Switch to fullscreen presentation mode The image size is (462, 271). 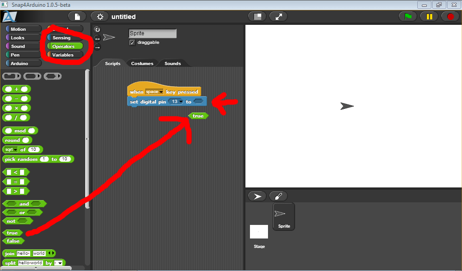(x=278, y=17)
